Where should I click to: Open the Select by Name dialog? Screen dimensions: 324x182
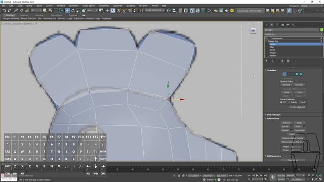point(50,11)
